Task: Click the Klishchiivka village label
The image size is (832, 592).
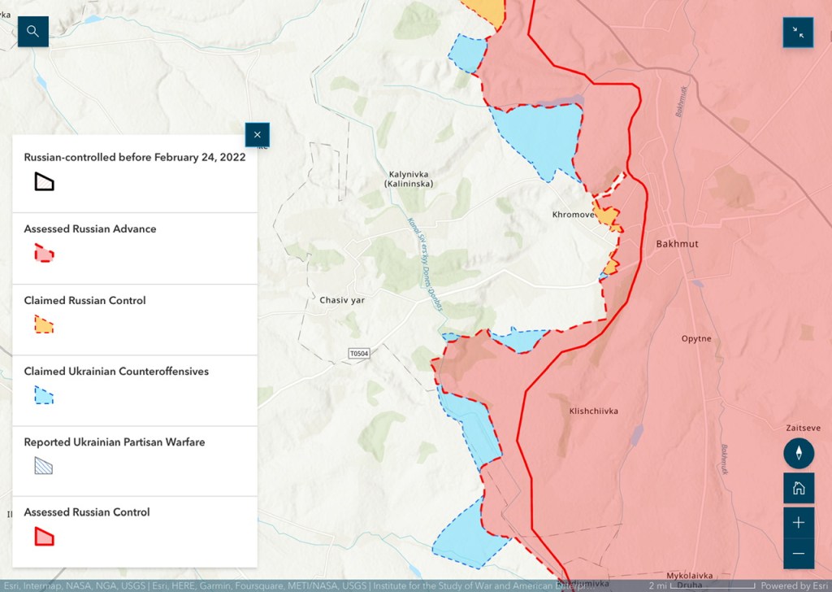Action: 593,411
